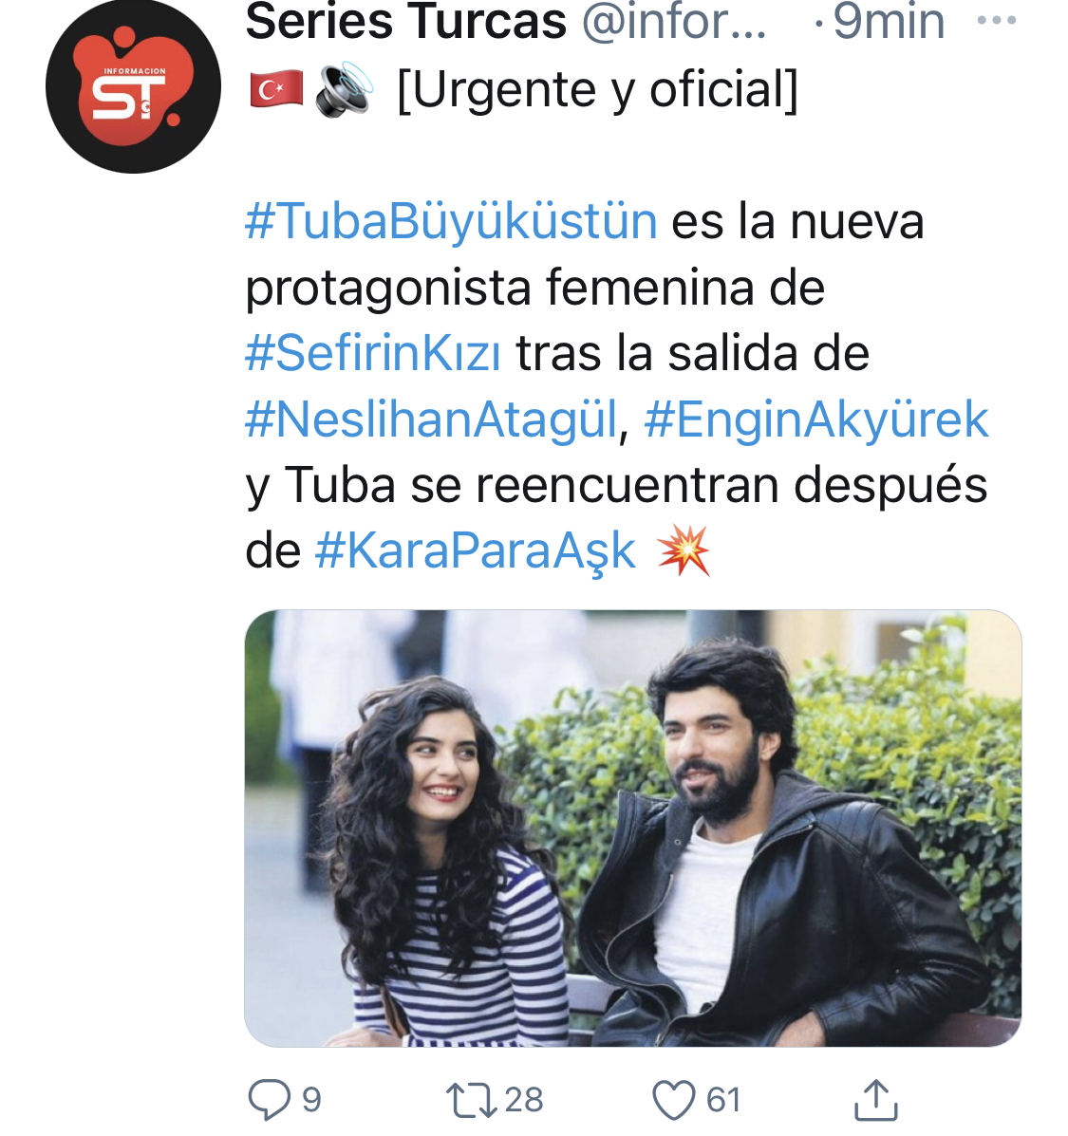Screen dimensions: 1068x1136
Task: Retweet using the arrows icon
Action: pyautogui.click(x=471, y=1099)
